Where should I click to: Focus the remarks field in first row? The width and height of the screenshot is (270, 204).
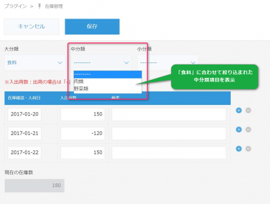pyautogui.click(x=169, y=114)
